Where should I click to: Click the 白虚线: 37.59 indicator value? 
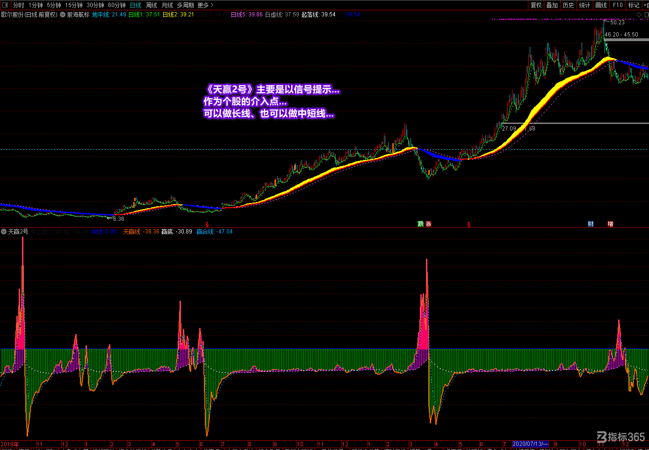(282, 15)
